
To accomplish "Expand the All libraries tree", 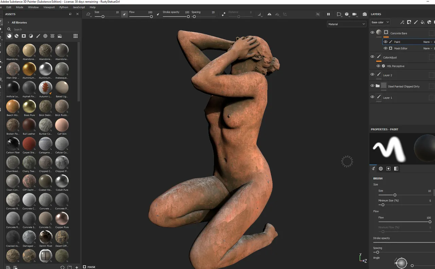I will click(x=8, y=22).
